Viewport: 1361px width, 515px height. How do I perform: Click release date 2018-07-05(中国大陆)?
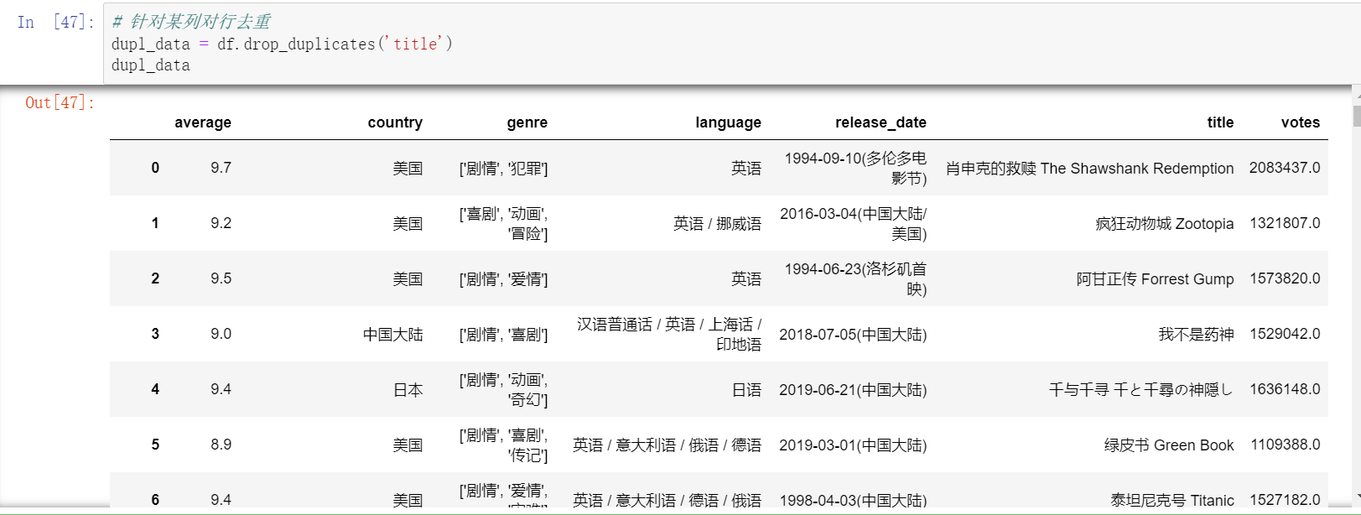point(853,335)
